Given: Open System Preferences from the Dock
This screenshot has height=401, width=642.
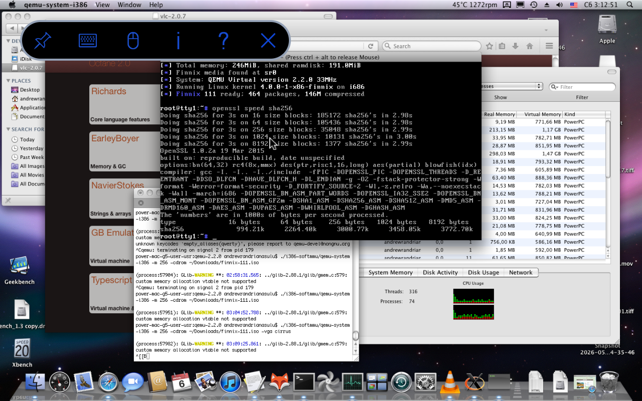Looking at the screenshot, I should tap(425, 383).
